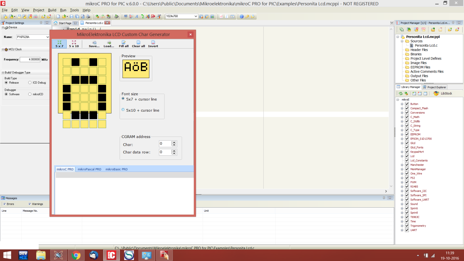Uncheck the Button library checkbox
Screen dimensions: 464x261
point(407,104)
